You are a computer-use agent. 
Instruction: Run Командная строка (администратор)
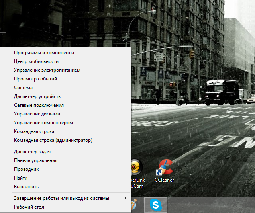point(53,140)
